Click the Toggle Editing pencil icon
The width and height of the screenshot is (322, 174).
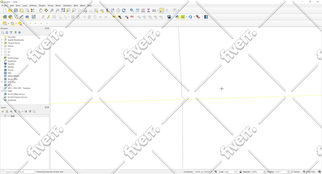click(x=48, y=17)
